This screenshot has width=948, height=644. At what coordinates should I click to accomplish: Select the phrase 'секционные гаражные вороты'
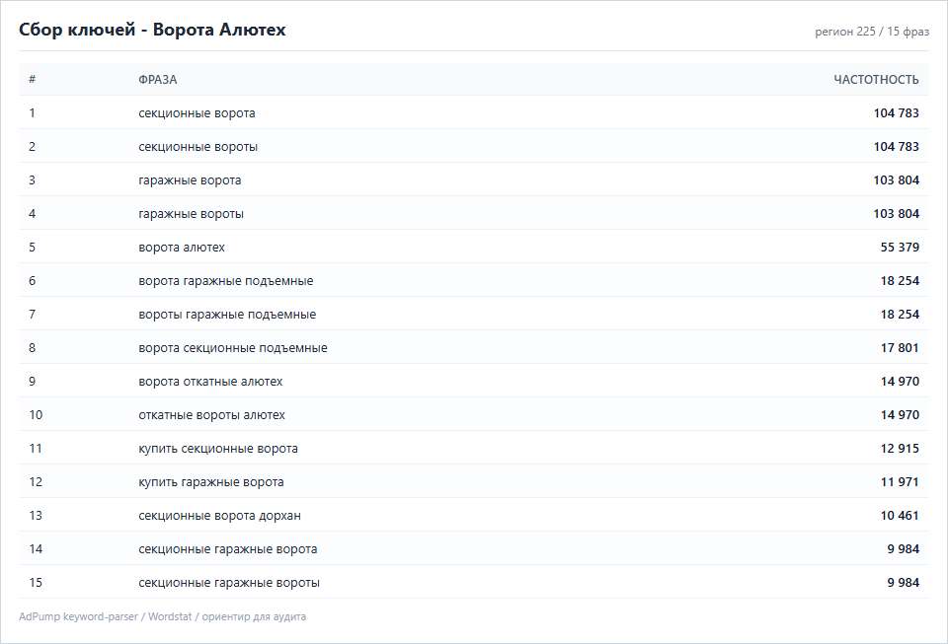tap(229, 583)
